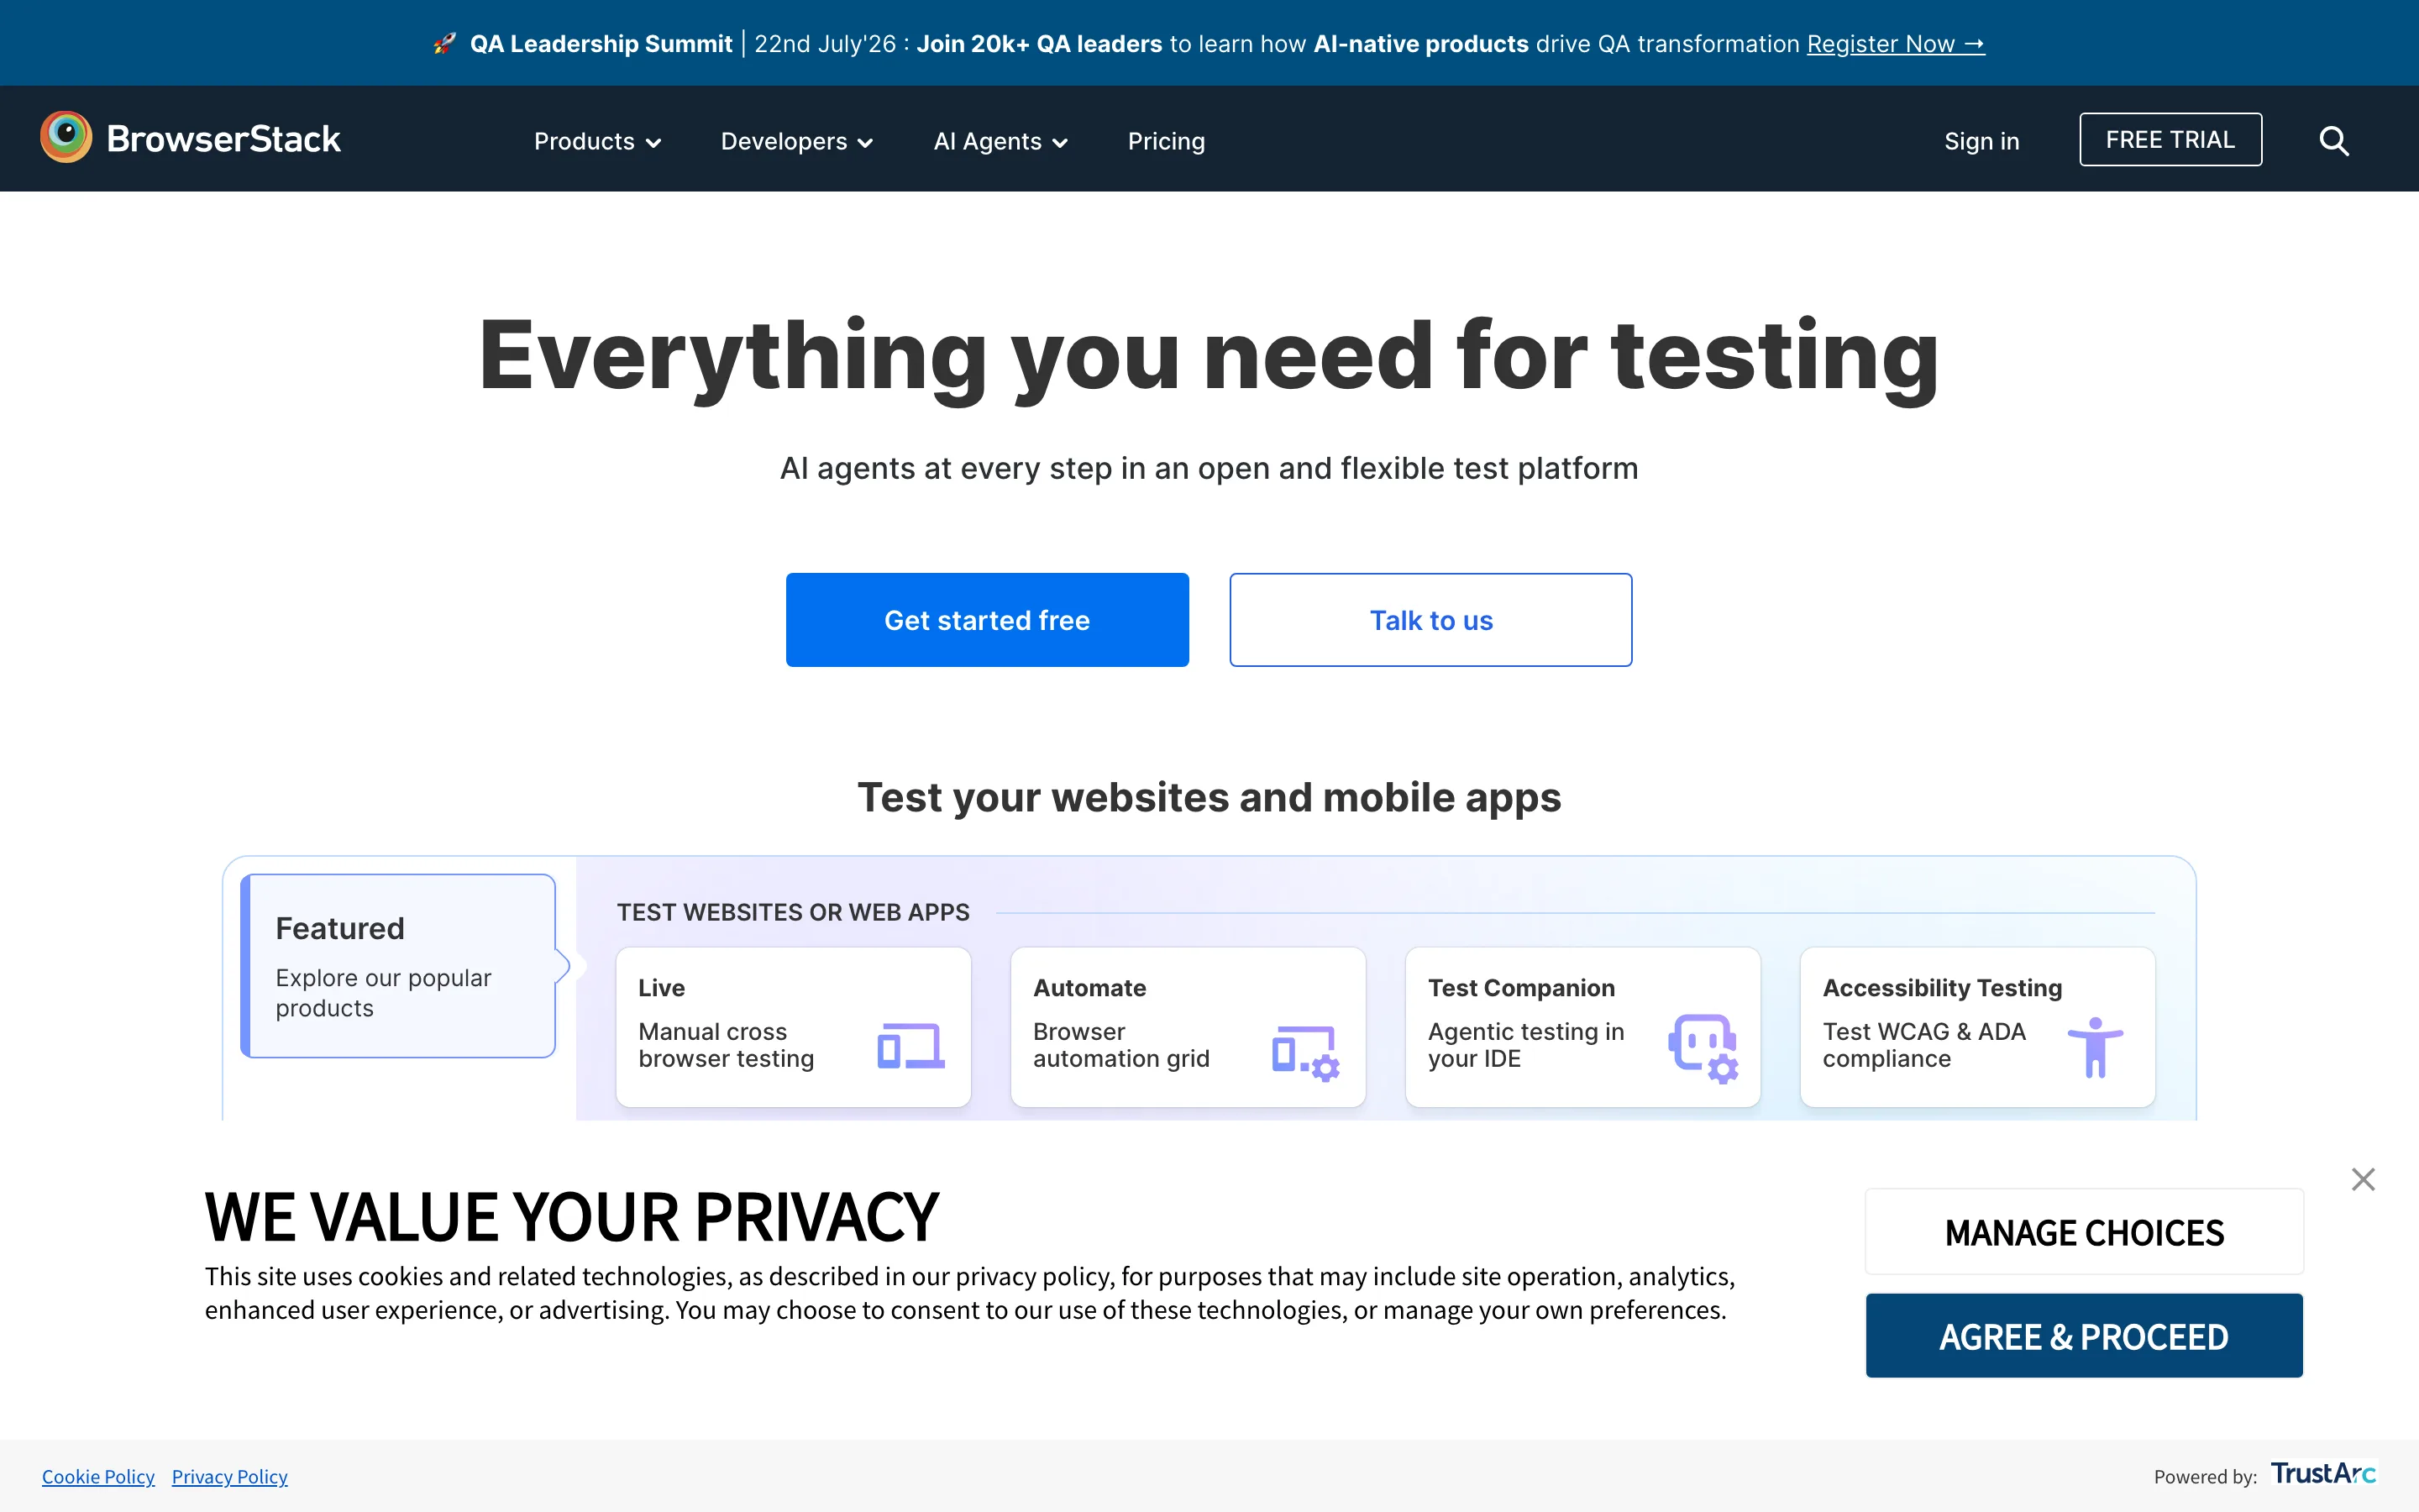The image size is (2419, 1512).
Task: Click 'Powered by:' label
Action: pyautogui.click(x=2205, y=1476)
